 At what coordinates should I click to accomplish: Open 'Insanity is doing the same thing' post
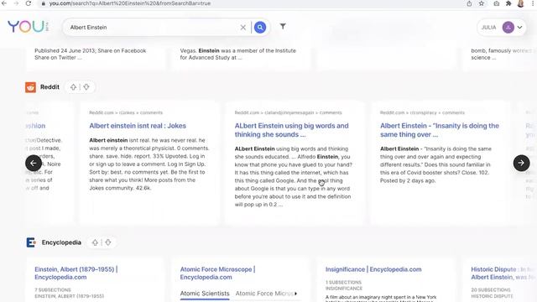tap(440, 130)
